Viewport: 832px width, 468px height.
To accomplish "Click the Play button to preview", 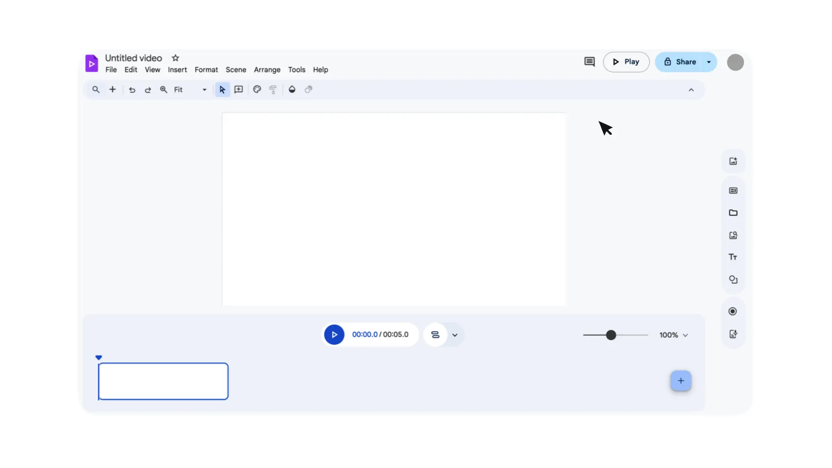I will [626, 61].
